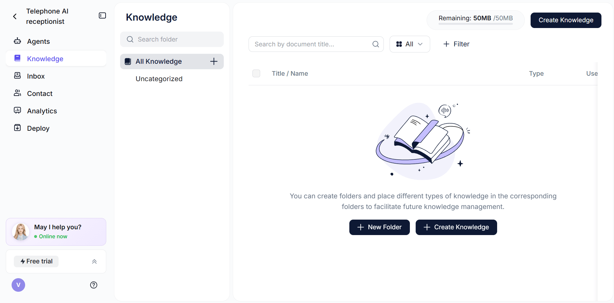
Task: Open the Analytics chart icon
Action: click(x=17, y=110)
